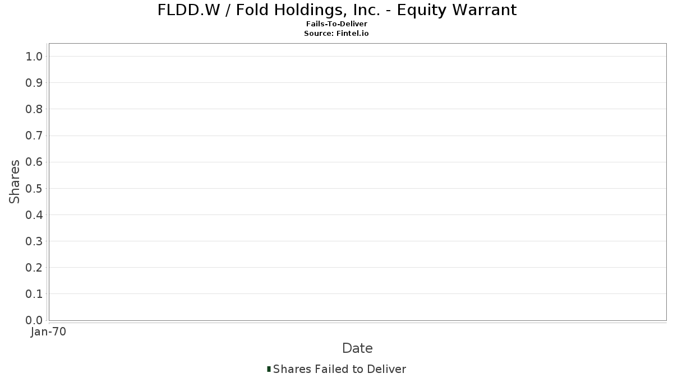Select the 0.2 y-axis tick label
The width and height of the screenshot is (673, 378).
tap(34, 268)
